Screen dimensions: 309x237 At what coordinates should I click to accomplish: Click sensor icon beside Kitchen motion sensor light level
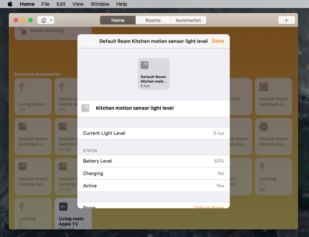point(85,108)
